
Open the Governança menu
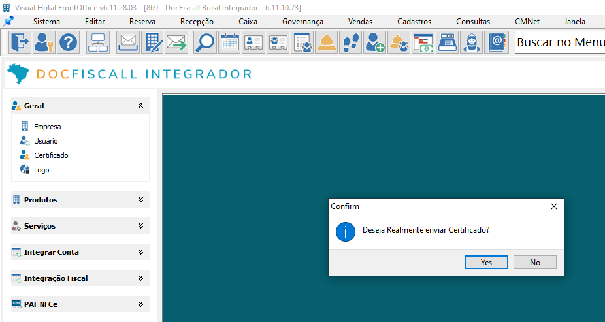(x=302, y=22)
